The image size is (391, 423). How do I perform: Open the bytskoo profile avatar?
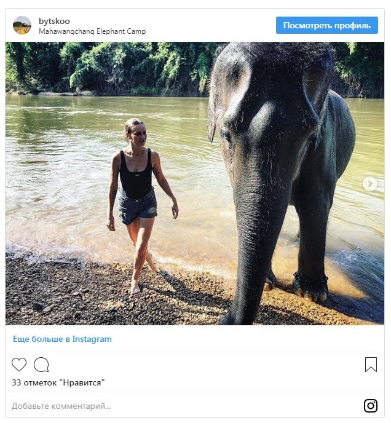point(22,25)
